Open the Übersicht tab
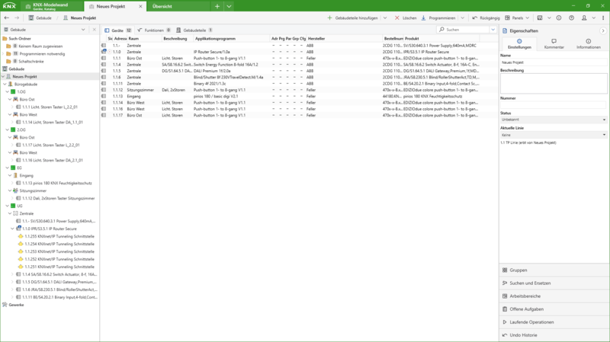 tap(162, 6)
